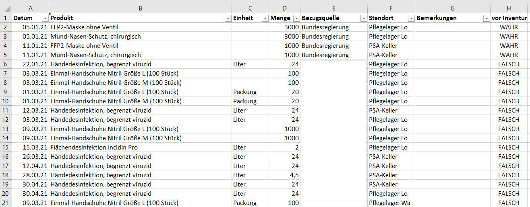Select column H header
Image resolution: width=530 pixels, height=207 pixels.
click(509, 8)
